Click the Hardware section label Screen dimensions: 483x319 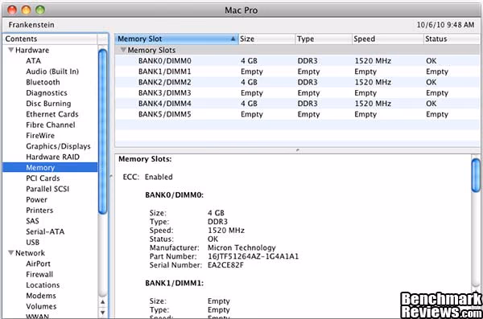(32, 50)
